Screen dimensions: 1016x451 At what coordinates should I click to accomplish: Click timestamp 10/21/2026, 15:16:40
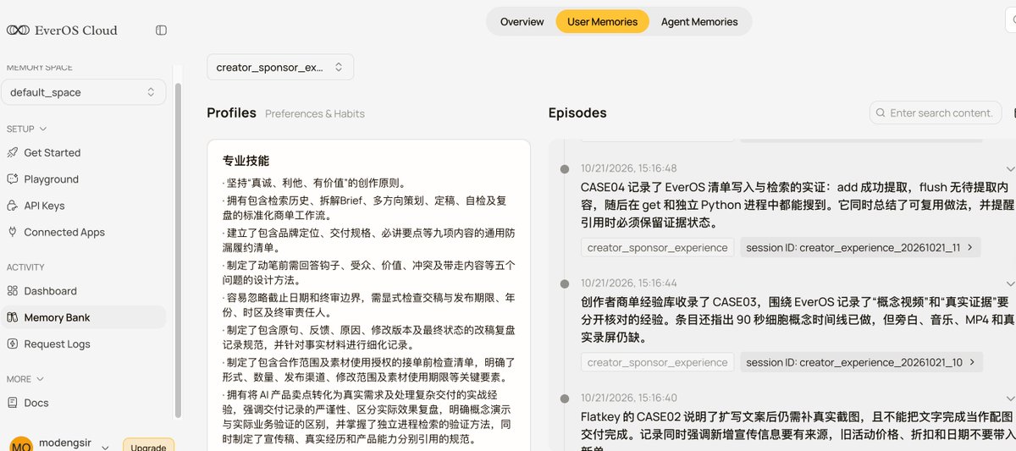point(629,398)
